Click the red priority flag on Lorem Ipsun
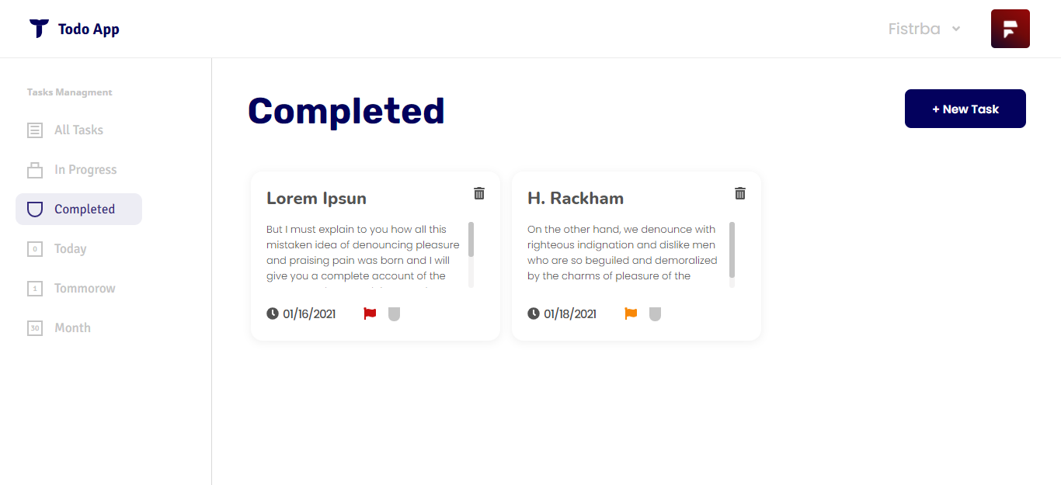 370,314
